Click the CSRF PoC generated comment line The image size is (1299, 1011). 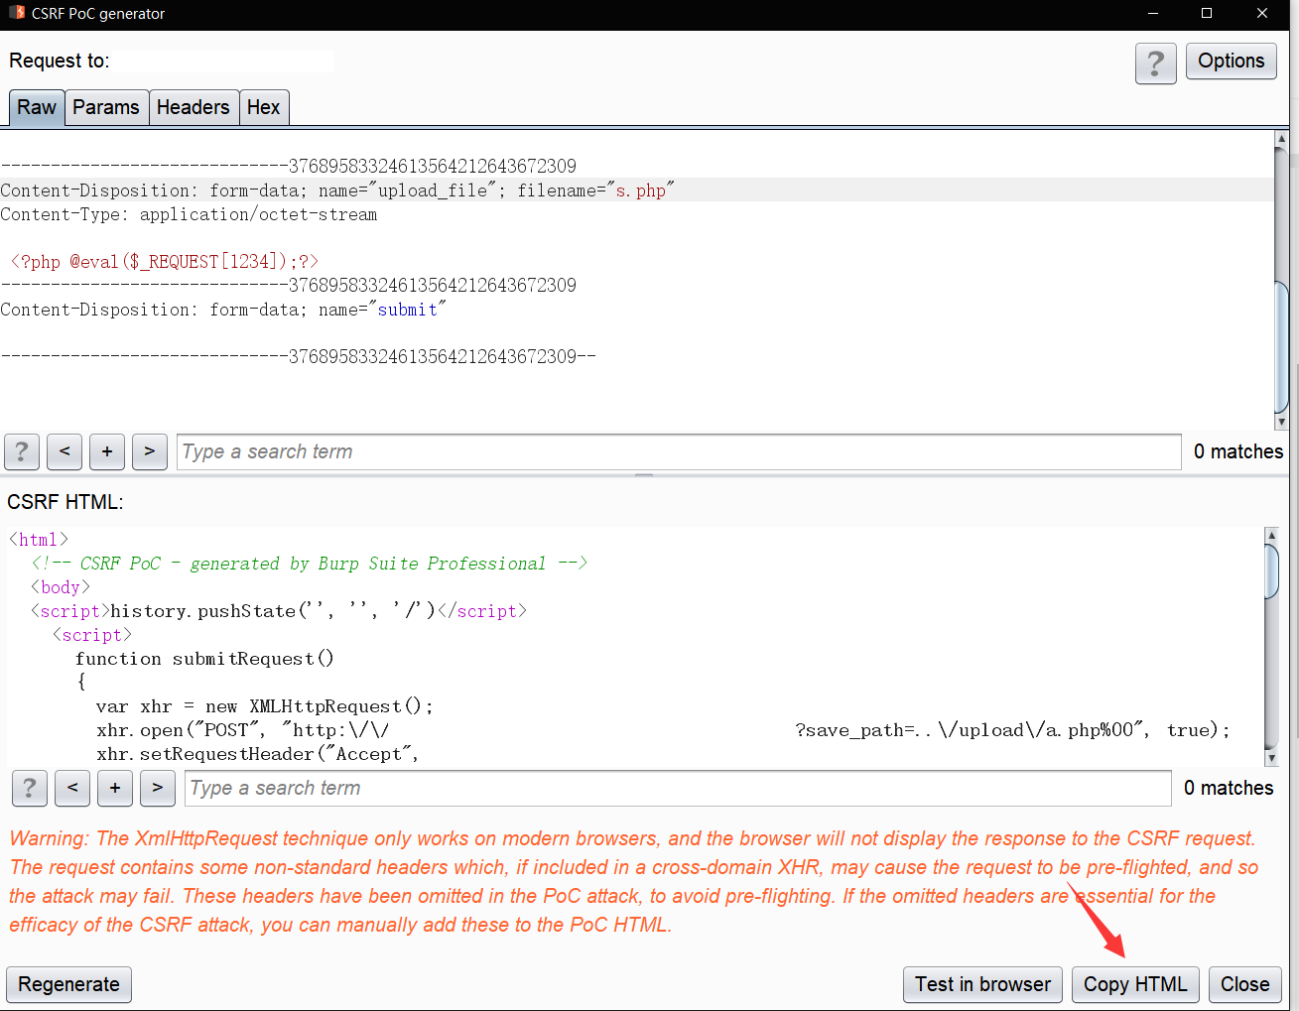pos(310,564)
